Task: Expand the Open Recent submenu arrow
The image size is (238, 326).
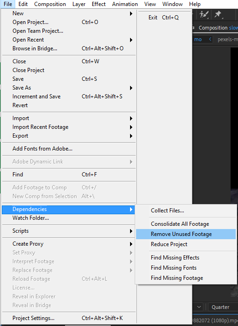Action: tap(131, 40)
